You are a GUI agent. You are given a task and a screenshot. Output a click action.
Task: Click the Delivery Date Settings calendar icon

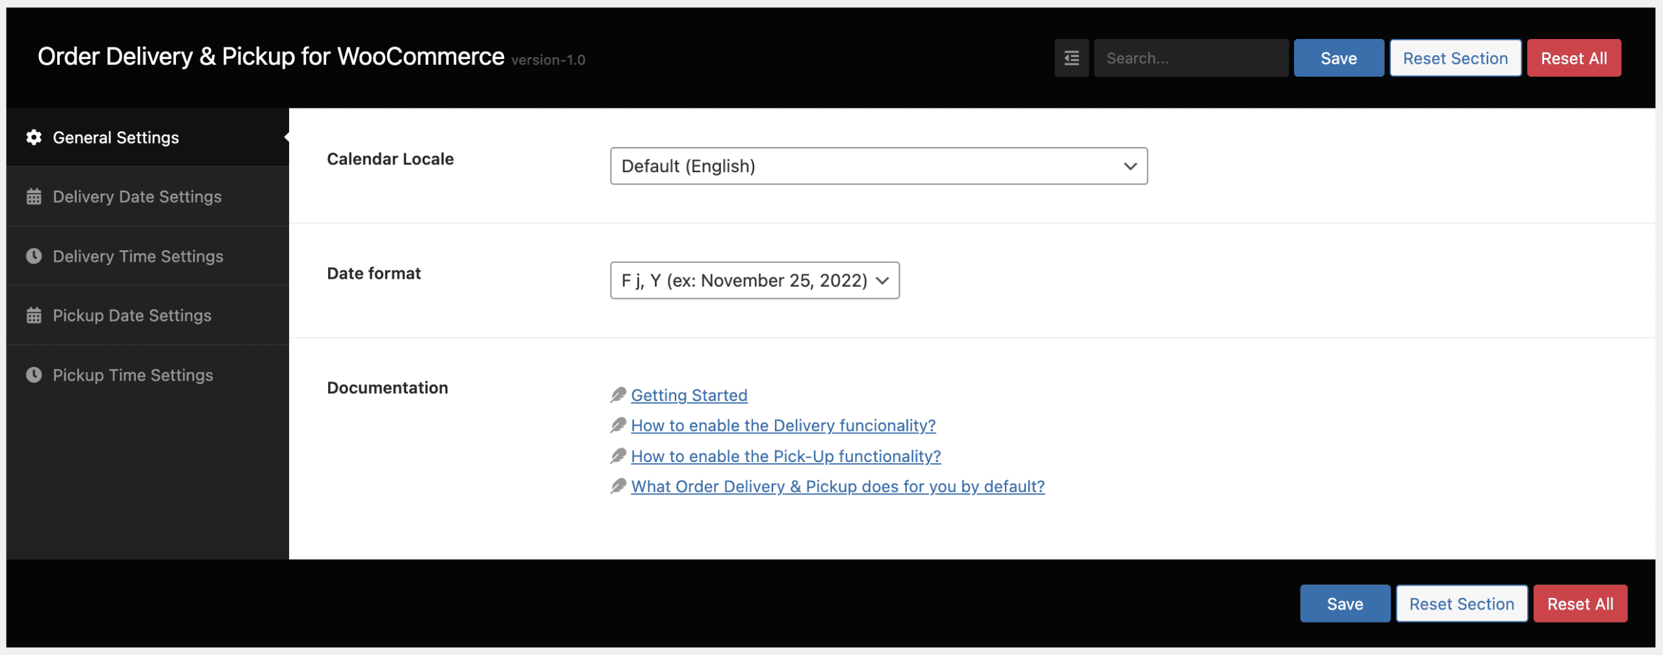click(x=34, y=197)
